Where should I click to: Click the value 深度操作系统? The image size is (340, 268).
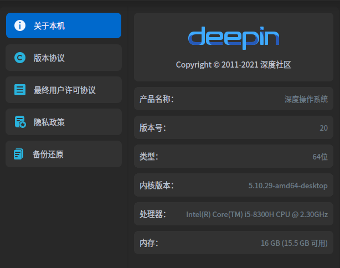[306, 99]
